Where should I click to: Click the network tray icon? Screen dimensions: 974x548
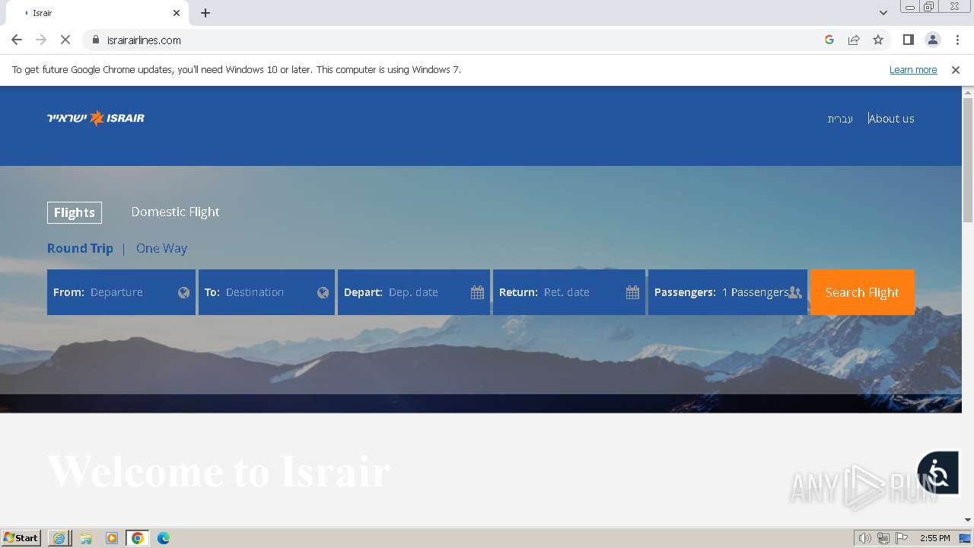tap(883, 538)
